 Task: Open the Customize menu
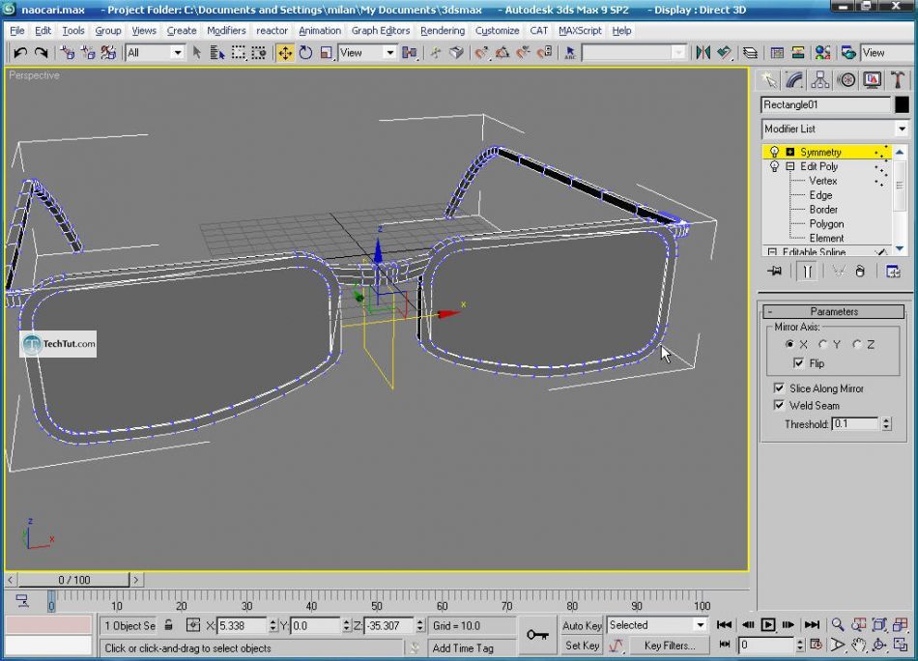(497, 31)
